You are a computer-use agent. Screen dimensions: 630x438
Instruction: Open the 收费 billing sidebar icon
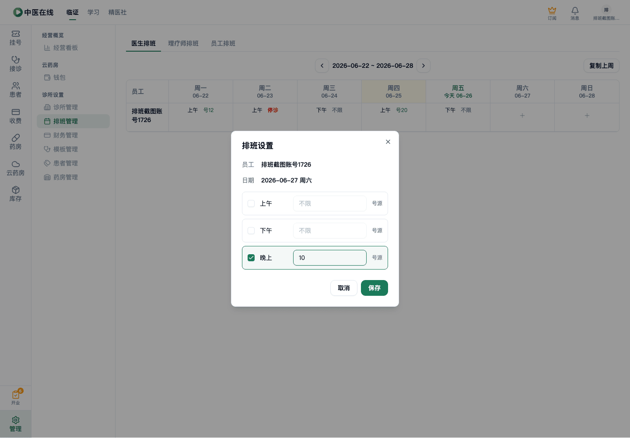16,112
